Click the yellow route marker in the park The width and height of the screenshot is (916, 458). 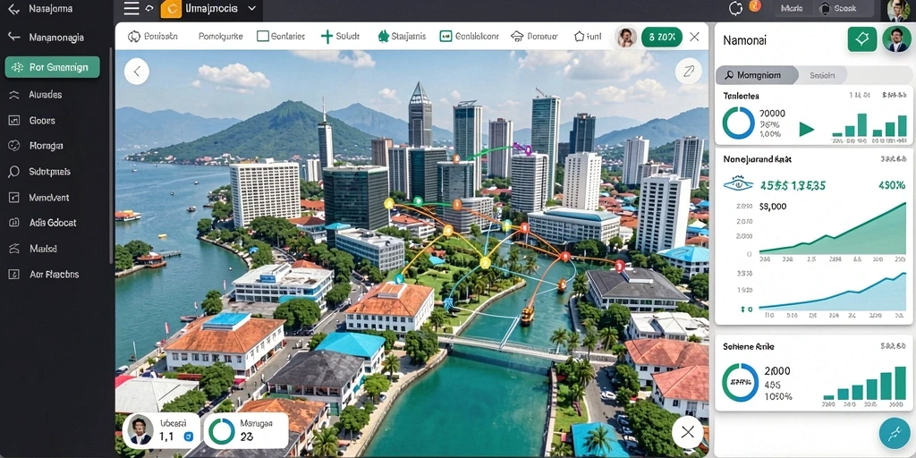tap(485, 263)
